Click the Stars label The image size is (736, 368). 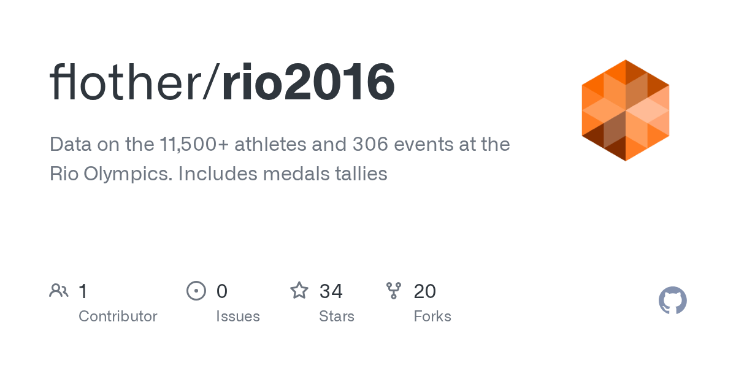[337, 316]
